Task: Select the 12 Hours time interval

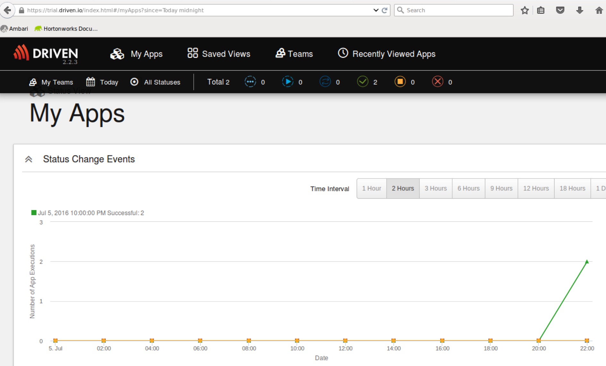Action: 535,188
